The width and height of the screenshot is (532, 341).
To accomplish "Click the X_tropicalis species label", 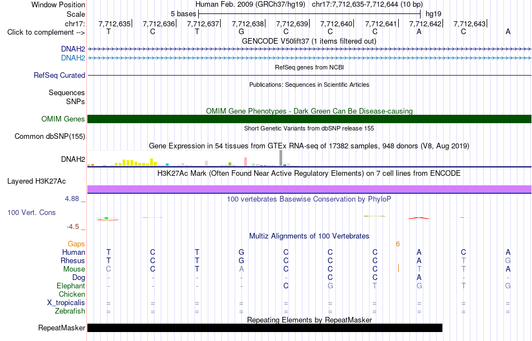I will click(66, 303).
